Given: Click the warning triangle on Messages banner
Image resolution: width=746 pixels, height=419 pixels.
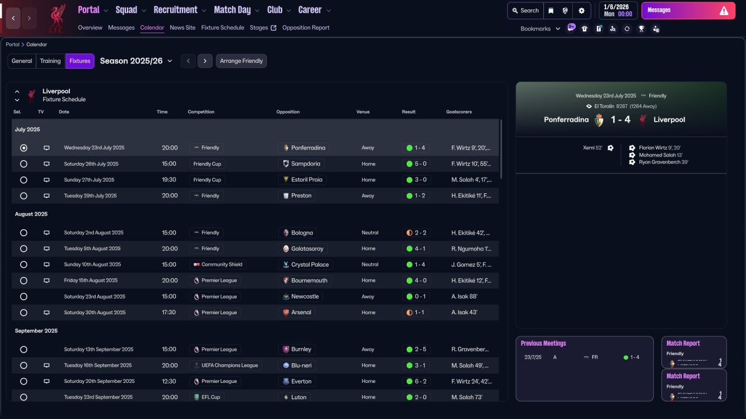Looking at the screenshot, I should point(724,10).
